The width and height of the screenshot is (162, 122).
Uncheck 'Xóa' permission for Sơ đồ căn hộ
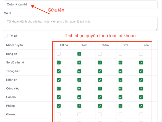141,63
